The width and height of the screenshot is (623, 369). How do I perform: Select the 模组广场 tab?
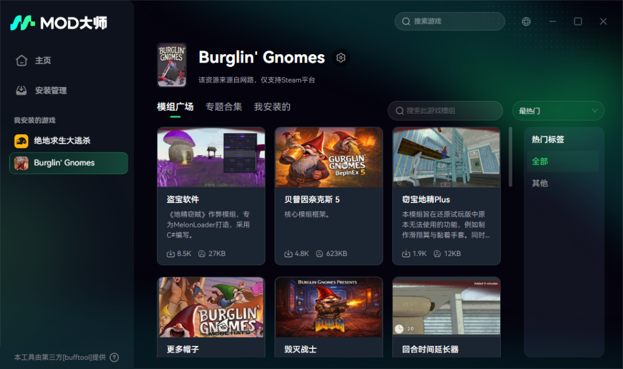click(x=175, y=107)
